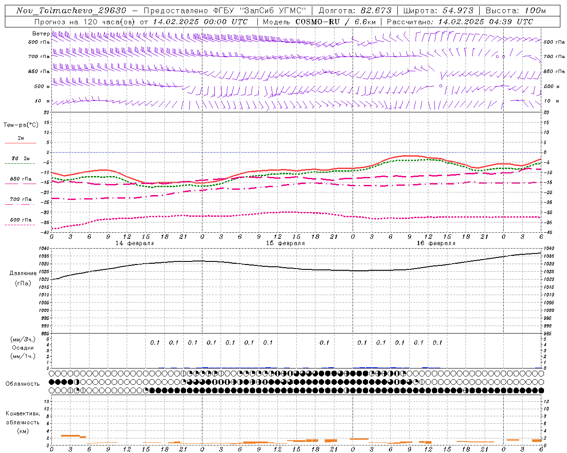
Task: Click the 15 февраля date label
Action: 285,243
